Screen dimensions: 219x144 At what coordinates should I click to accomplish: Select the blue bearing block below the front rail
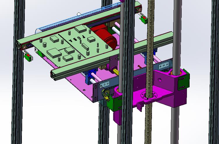click(90, 77)
